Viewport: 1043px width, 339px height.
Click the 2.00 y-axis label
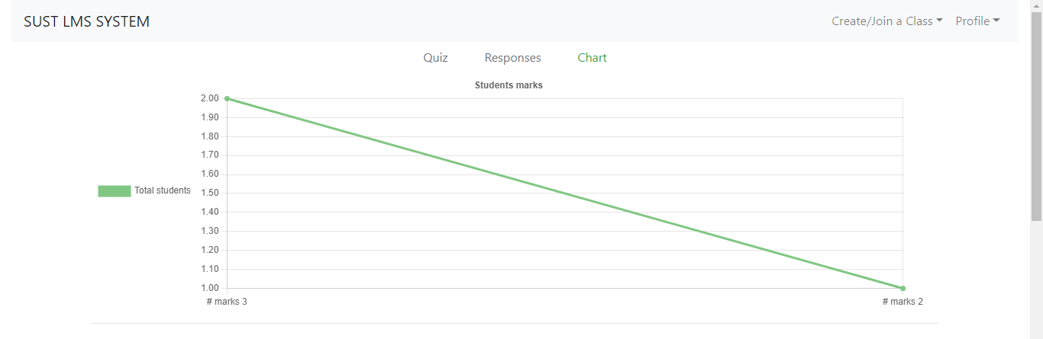click(209, 98)
